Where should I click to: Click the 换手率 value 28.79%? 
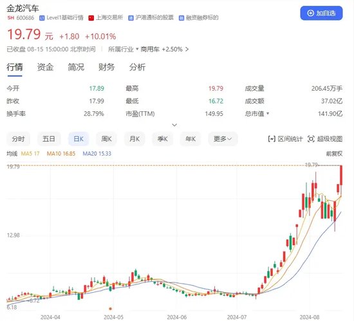point(94,114)
